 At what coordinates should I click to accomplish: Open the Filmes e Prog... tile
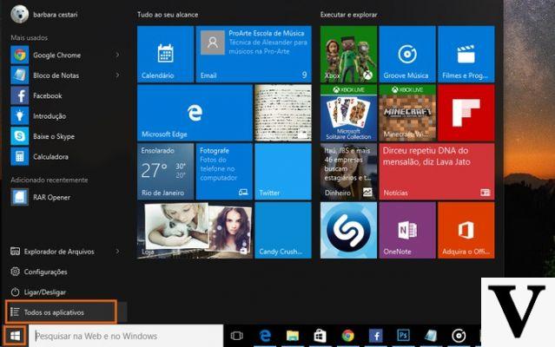[466, 54]
